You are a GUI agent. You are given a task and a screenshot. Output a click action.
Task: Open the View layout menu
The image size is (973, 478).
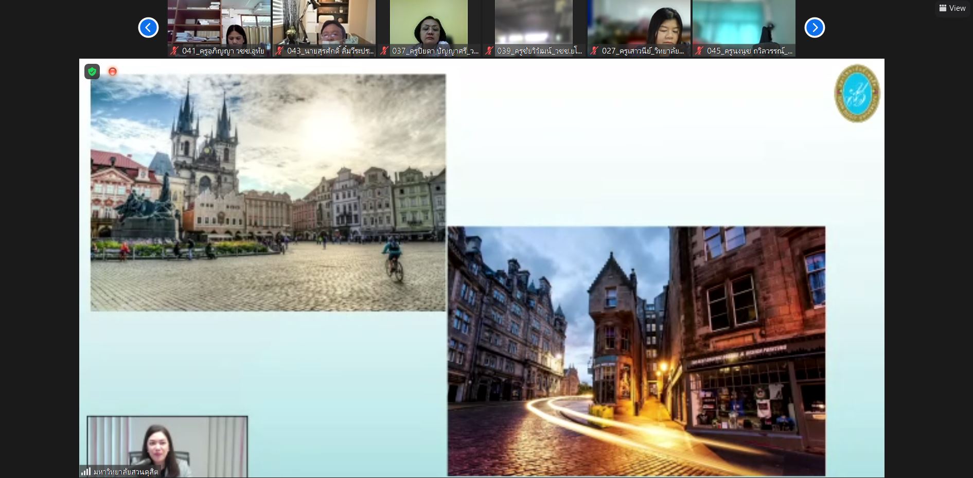(952, 8)
